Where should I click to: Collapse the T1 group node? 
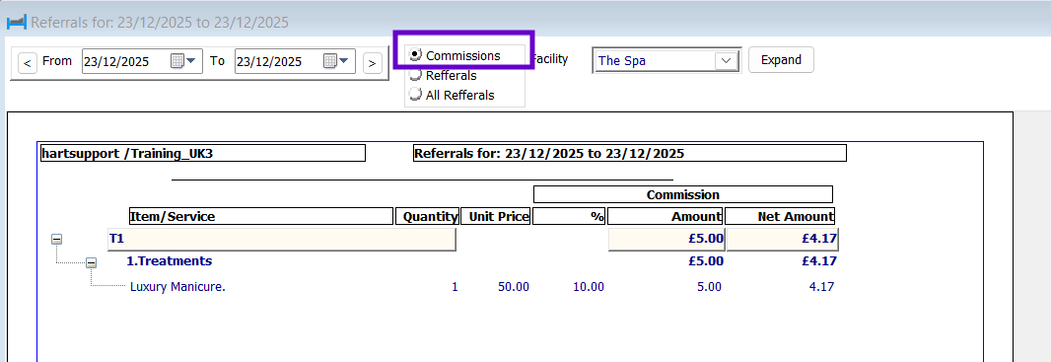point(57,239)
